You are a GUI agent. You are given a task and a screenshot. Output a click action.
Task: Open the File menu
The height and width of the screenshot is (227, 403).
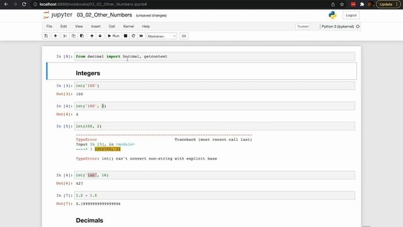pyautogui.click(x=49, y=26)
